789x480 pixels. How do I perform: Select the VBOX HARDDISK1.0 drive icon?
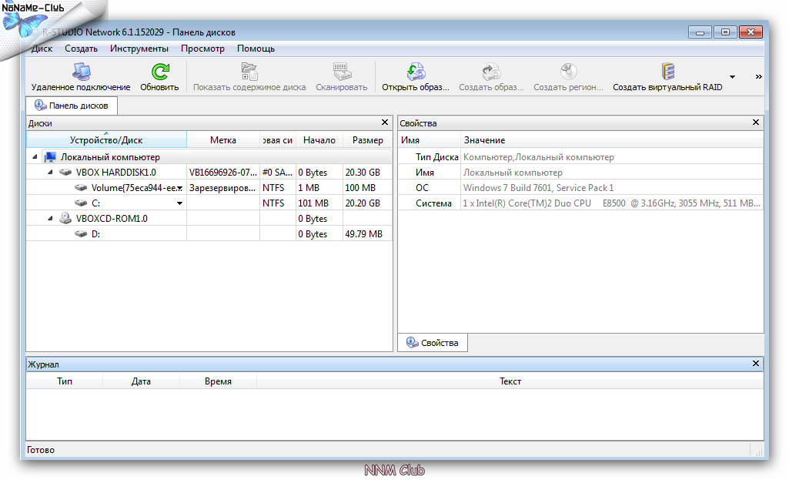[x=66, y=173]
